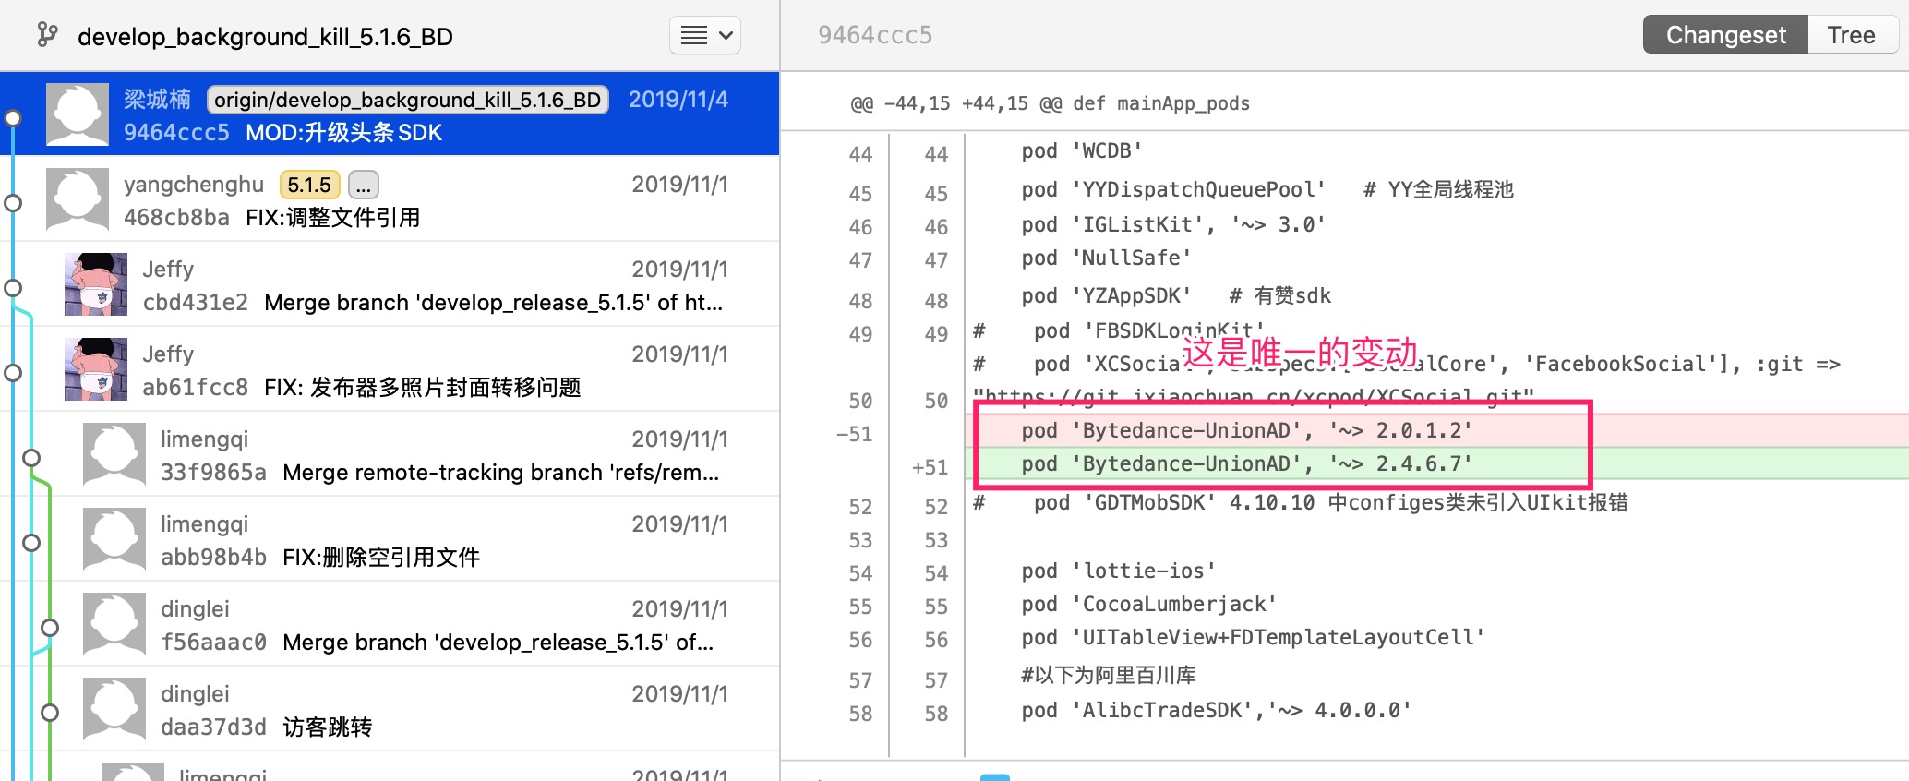
Task: Click graph node of commit ab61fcc8
Action: (x=13, y=373)
